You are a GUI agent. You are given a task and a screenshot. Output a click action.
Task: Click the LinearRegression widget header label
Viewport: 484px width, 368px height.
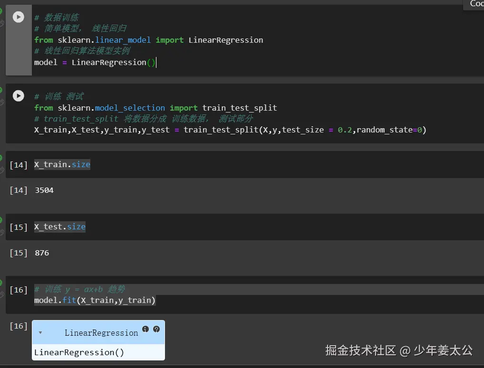coord(101,333)
